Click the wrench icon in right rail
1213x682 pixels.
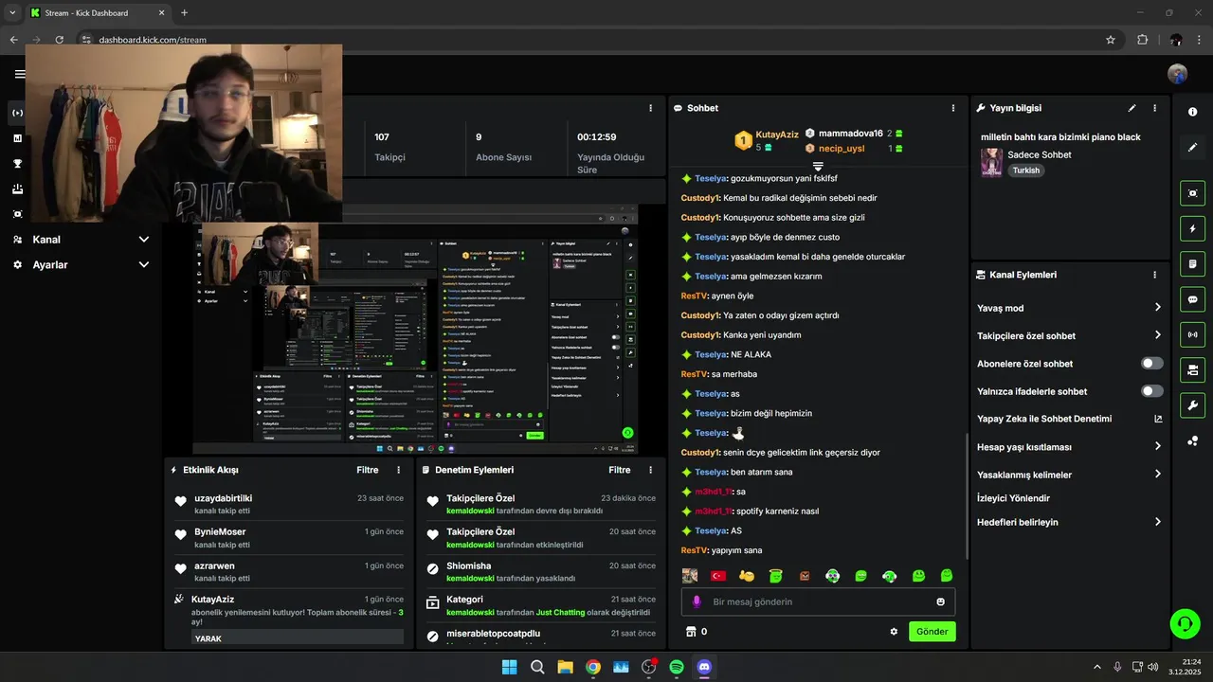(x=1192, y=405)
